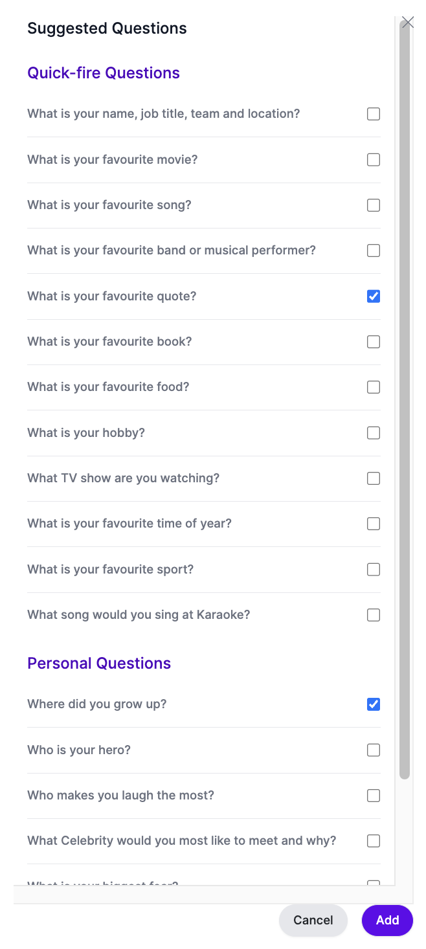
Task: Check the 'What is your hobby?' box
Action: [374, 433]
